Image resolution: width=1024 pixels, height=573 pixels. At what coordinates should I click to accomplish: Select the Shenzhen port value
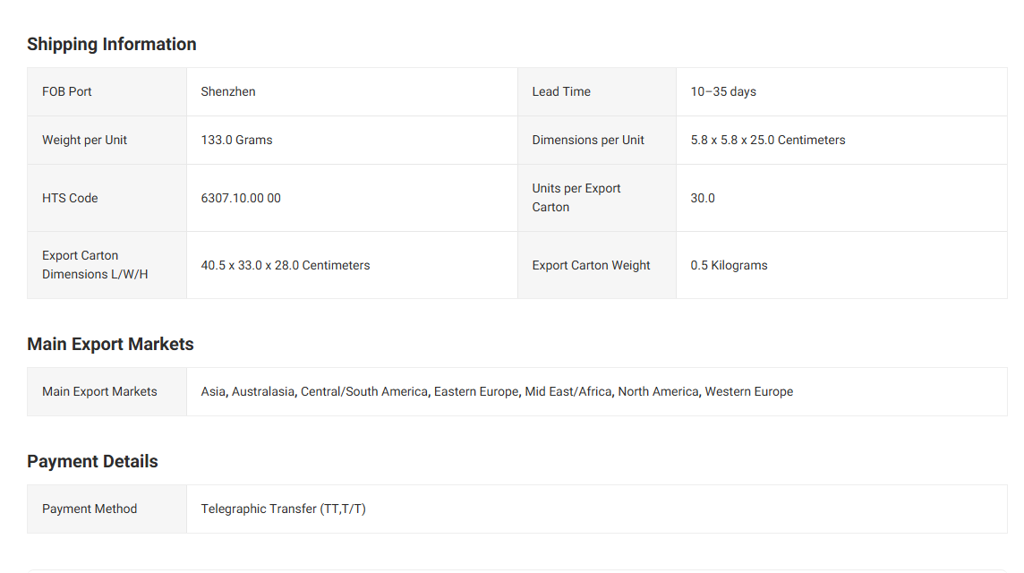[x=228, y=91]
